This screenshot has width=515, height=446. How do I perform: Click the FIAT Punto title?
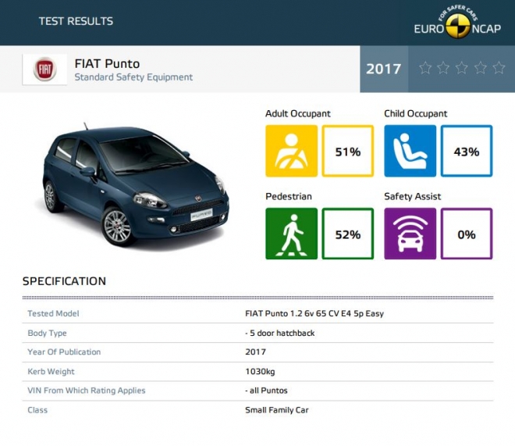click(x=107, y=63)
